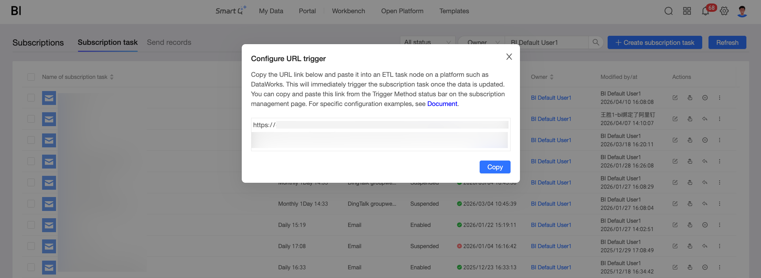Close the Configure URL trigger dialog
The width and height of the screenshot is (761, 278).
click(509, 57)
